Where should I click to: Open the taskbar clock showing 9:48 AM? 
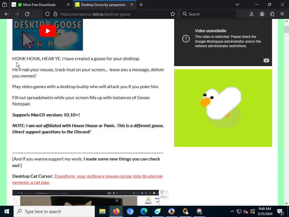click(x=265, y=211)
